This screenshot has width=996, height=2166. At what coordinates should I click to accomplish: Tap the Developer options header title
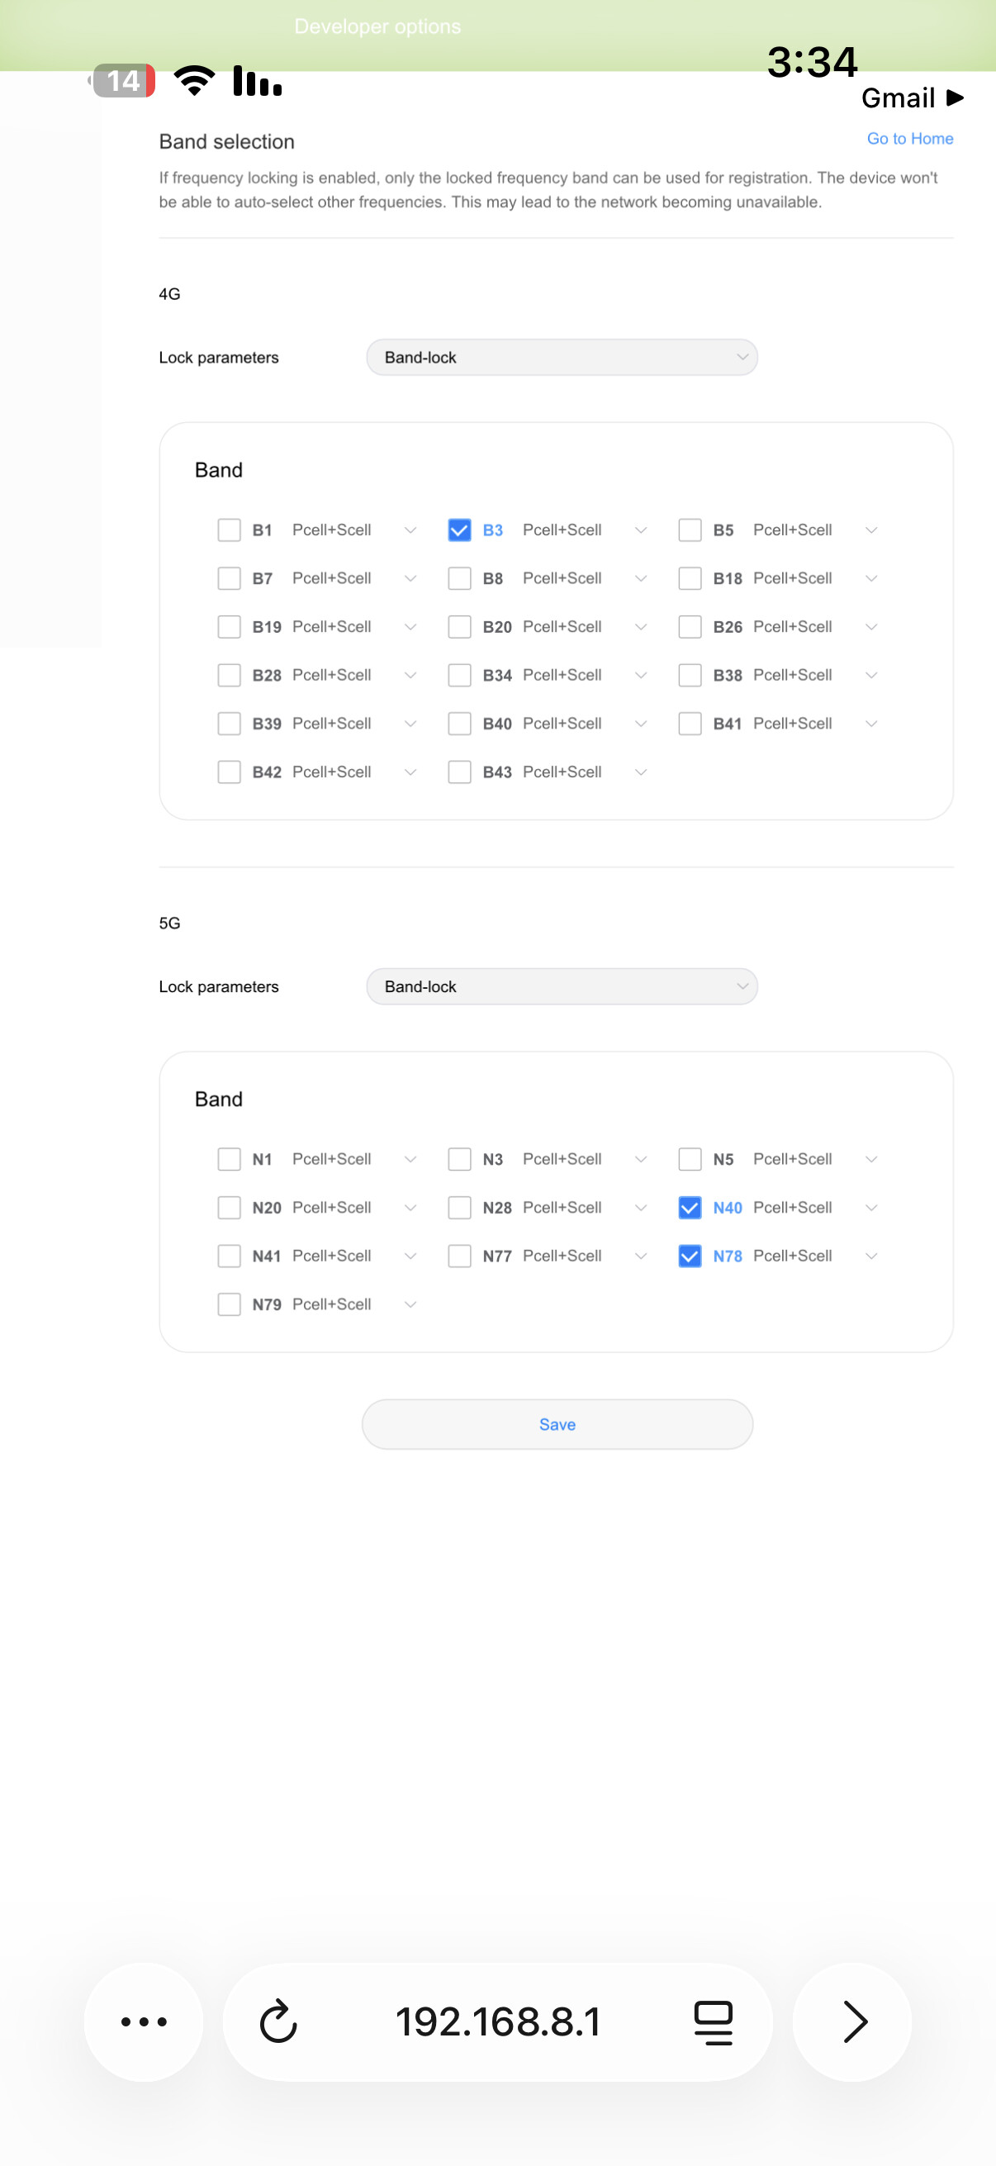click(x=377, y=27)
